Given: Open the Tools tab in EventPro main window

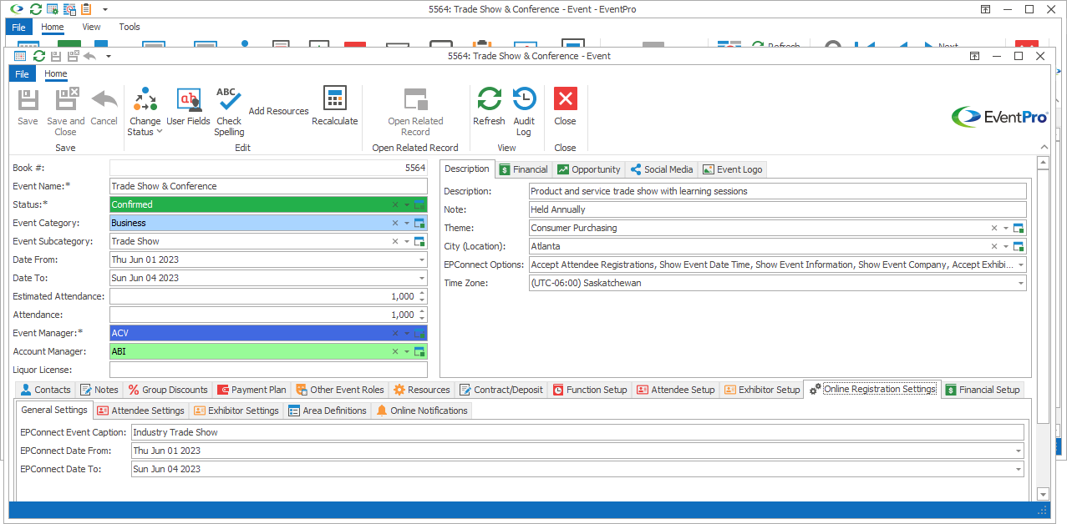Looking at the screenshot, I should coord(130,28).
